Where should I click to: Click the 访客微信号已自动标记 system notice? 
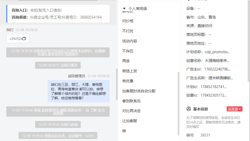pyautogui.click(x=58, y=52)
